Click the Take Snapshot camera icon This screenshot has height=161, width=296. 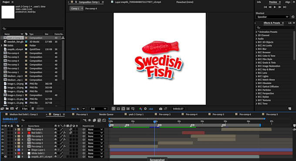(x=161, y=108)
